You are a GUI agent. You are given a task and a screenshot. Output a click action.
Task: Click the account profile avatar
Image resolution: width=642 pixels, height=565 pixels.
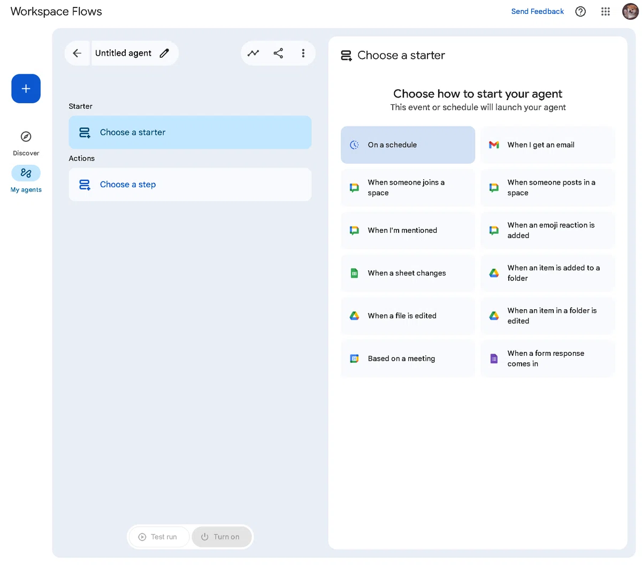coord(630,11)
